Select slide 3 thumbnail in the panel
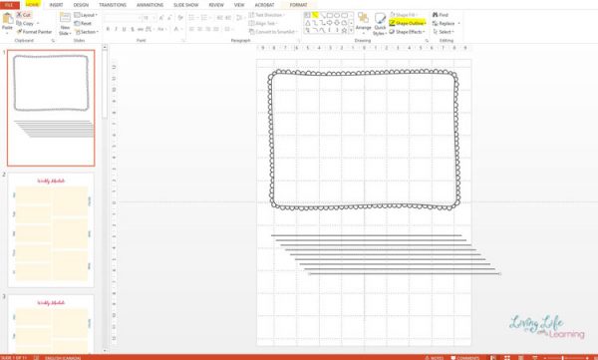This screenshot has width=598, height=360. click(51, 324)
